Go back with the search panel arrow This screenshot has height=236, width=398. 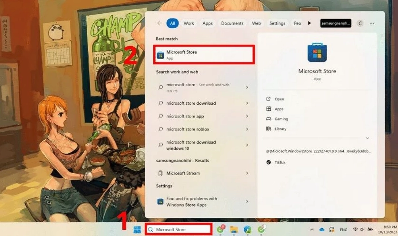(x=159, y=23)
